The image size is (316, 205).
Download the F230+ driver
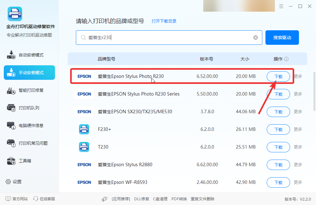coord(278,130)
